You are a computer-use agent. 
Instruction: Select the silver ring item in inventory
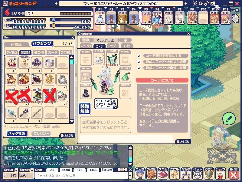tap(50, 63)
